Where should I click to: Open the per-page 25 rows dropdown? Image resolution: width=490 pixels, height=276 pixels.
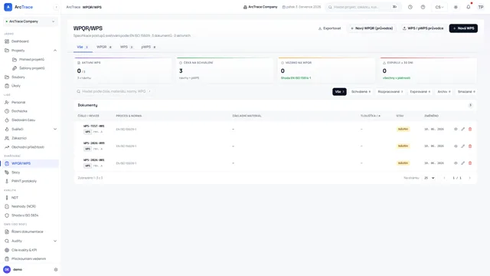429,178
